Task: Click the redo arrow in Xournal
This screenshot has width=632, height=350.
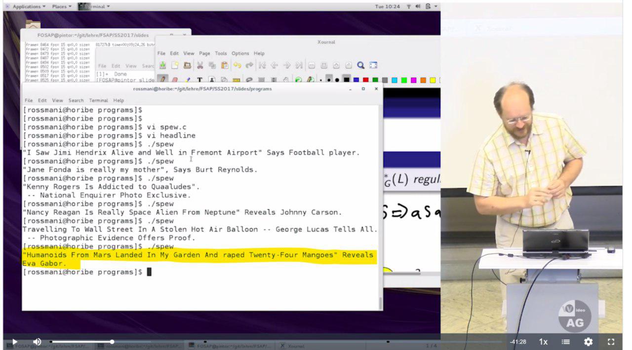Action: pos(249,65)
